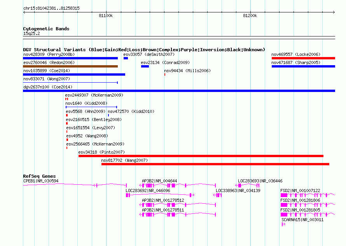Click the nsv1035899 (Coe2014) label
The image size is (346, 246).
(x=47, y=71)
